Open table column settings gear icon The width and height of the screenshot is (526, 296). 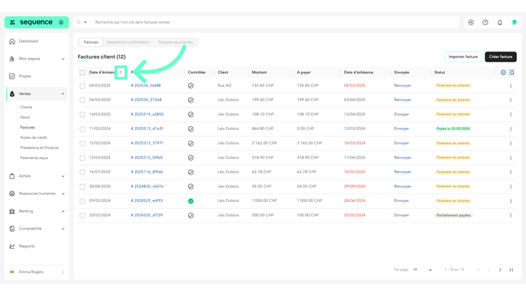503,73
